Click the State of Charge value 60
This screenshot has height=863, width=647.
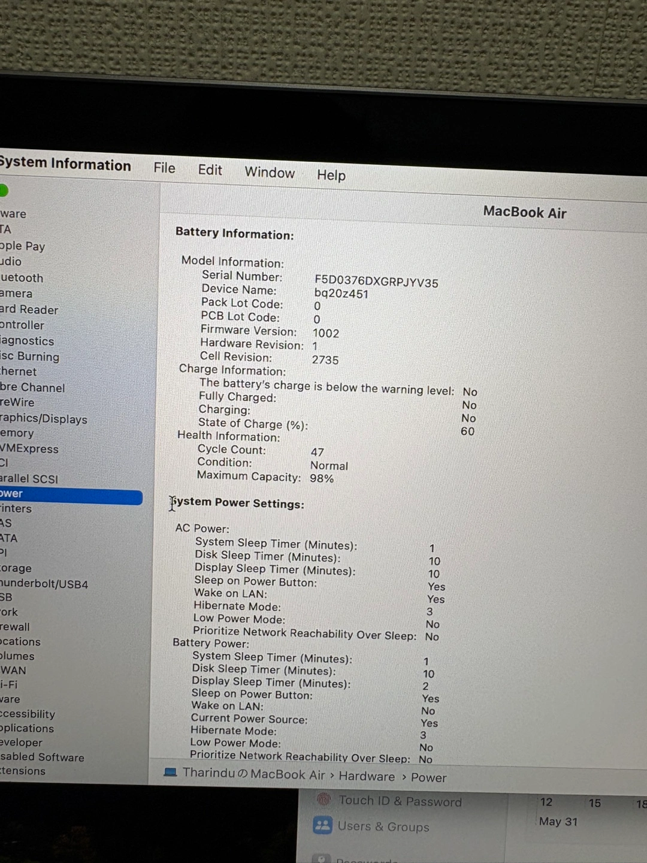click(468, 431)
